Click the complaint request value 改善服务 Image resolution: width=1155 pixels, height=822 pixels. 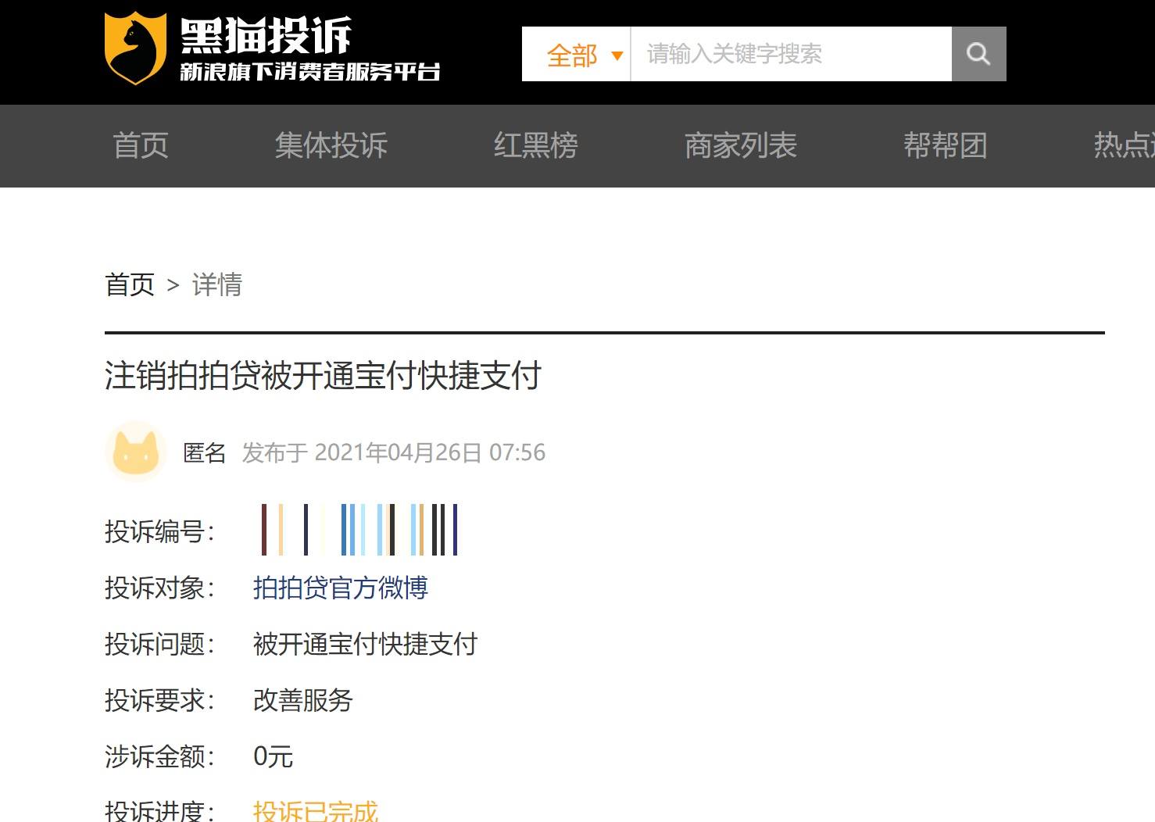point(303,700)
